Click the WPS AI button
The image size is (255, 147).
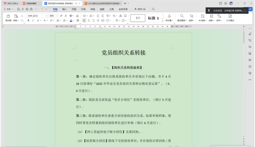pos(140,9)
